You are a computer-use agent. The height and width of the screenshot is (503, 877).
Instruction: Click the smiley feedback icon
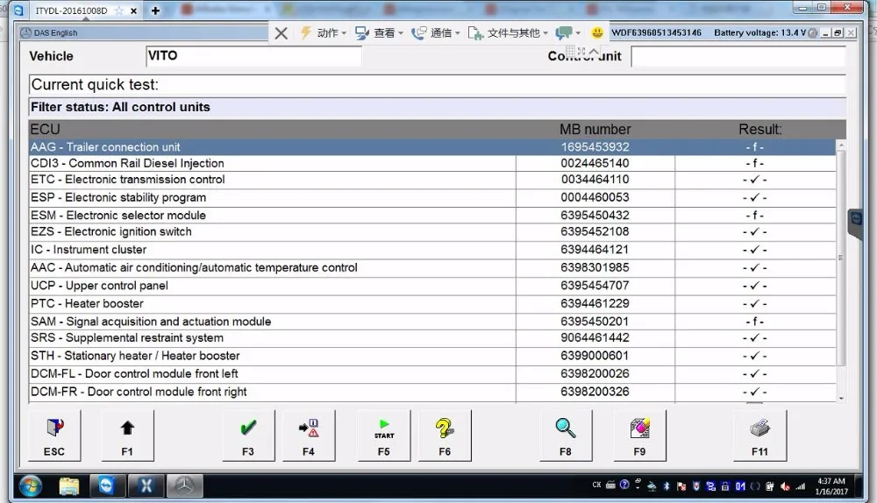(x=597, y=33)
